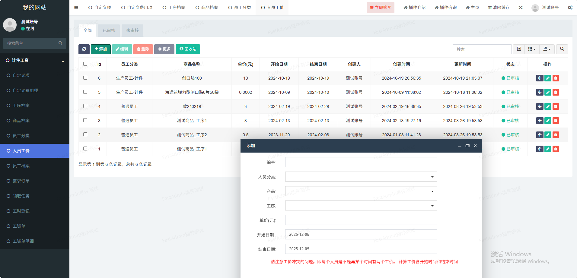Open the columns grid dropdown button
The width and height of the screenshot is (577, 278).
pyautogui.click(x=532, y=49)
